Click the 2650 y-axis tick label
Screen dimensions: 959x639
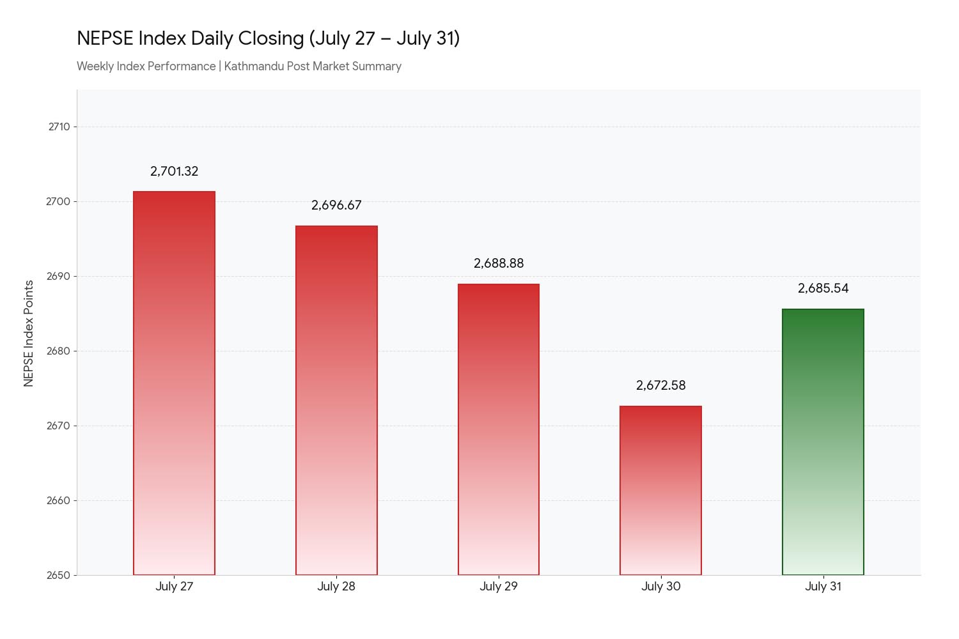(58, 575)
